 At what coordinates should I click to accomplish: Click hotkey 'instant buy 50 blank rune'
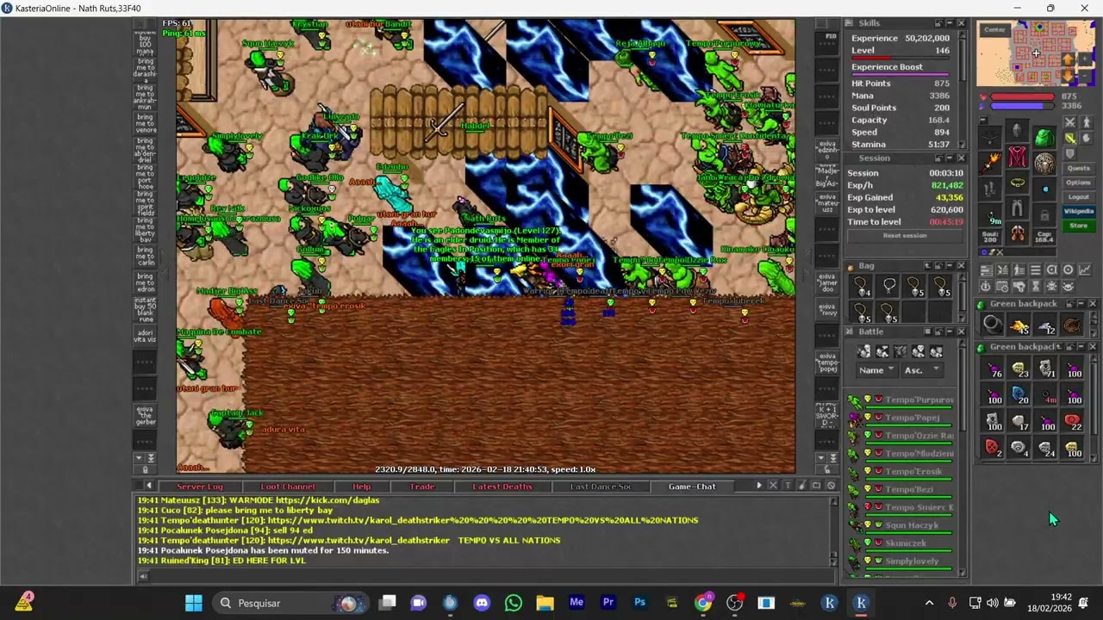click(x=145, y=309)
